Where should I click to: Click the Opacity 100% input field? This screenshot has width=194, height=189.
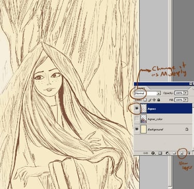click(179, 93)
